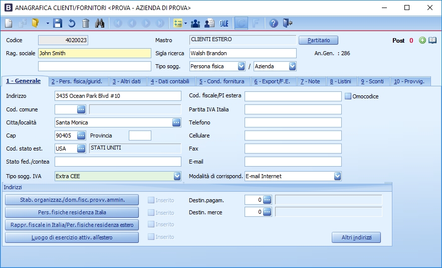The image size is (442, 268).
Task: Expand the arrow beside the list view icon
Action: [185, 23]
